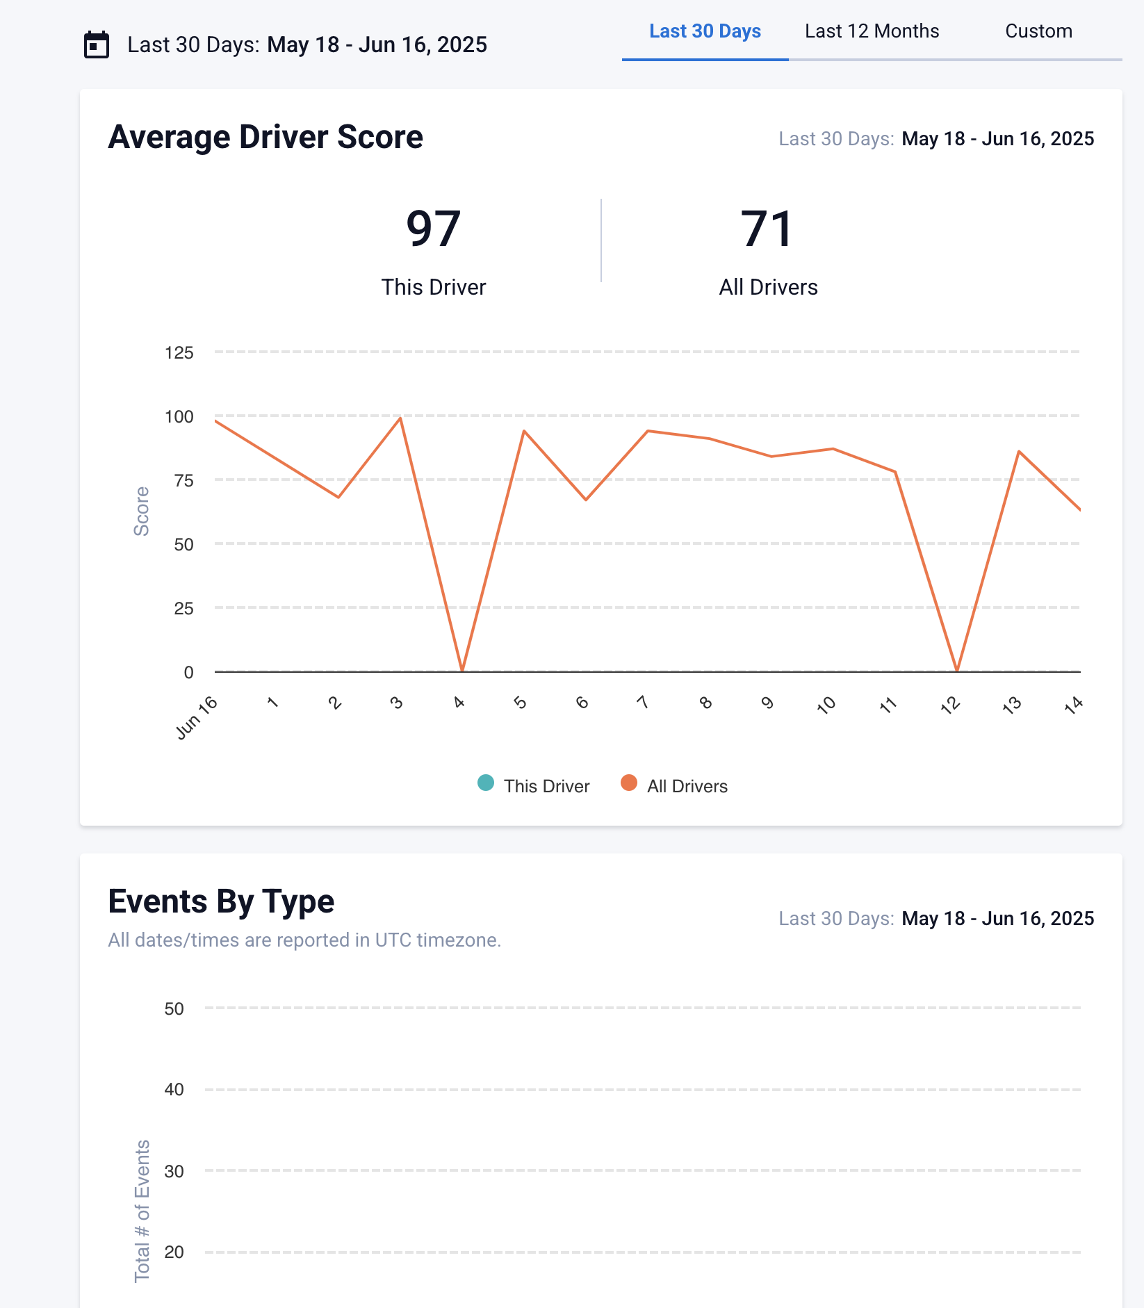Click the This Driver score value 97

click(433, 229)
